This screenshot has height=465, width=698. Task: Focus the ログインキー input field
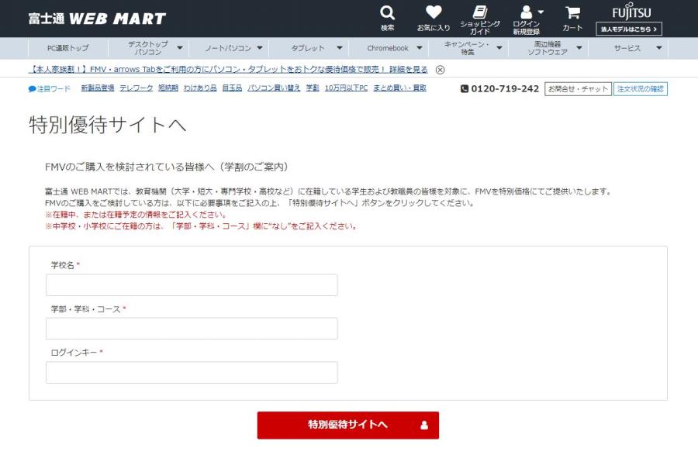[192, 373]
